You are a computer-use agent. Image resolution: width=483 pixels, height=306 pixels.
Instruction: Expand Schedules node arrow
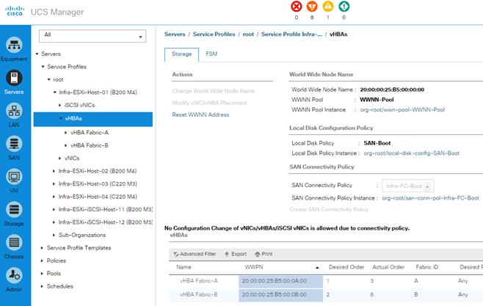pyautogui.click(x=42, y=286)
